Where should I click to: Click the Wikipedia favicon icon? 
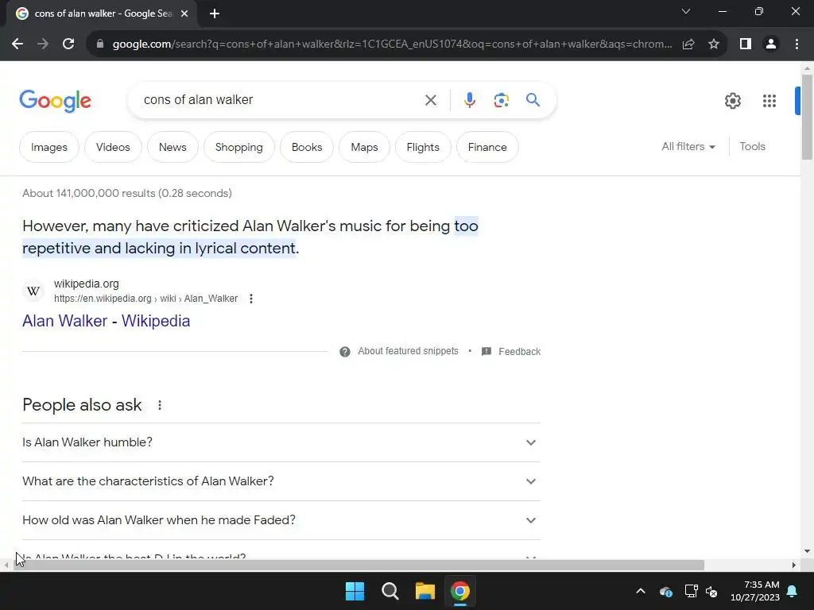[33, 291]
